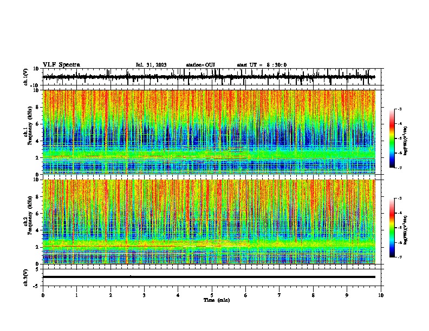The height and width of the screenshot is (331, 429).
Task: Click the ch.1 spectrogram color scale bar
Action: (392, 138)
